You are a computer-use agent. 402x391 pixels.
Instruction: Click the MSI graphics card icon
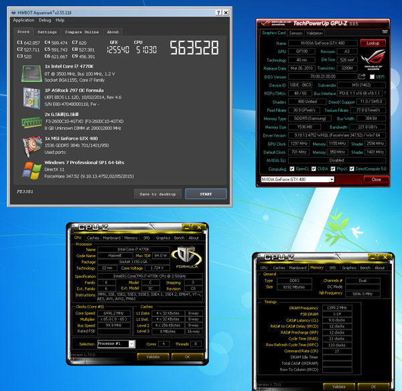coord(31,146)
